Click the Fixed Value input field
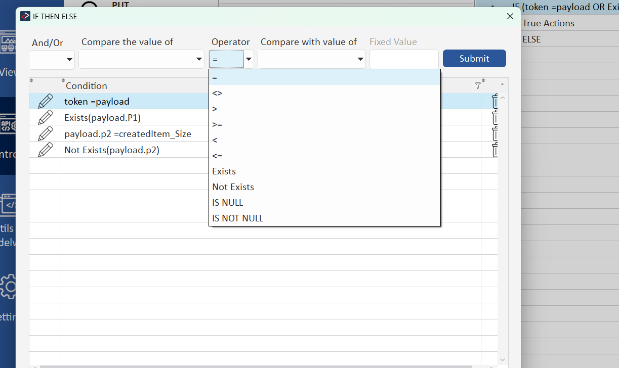This screenshot has height=368, width=619. click(403, 59)
